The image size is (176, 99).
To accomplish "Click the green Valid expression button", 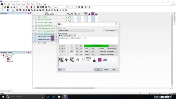I will pos(96,46).
